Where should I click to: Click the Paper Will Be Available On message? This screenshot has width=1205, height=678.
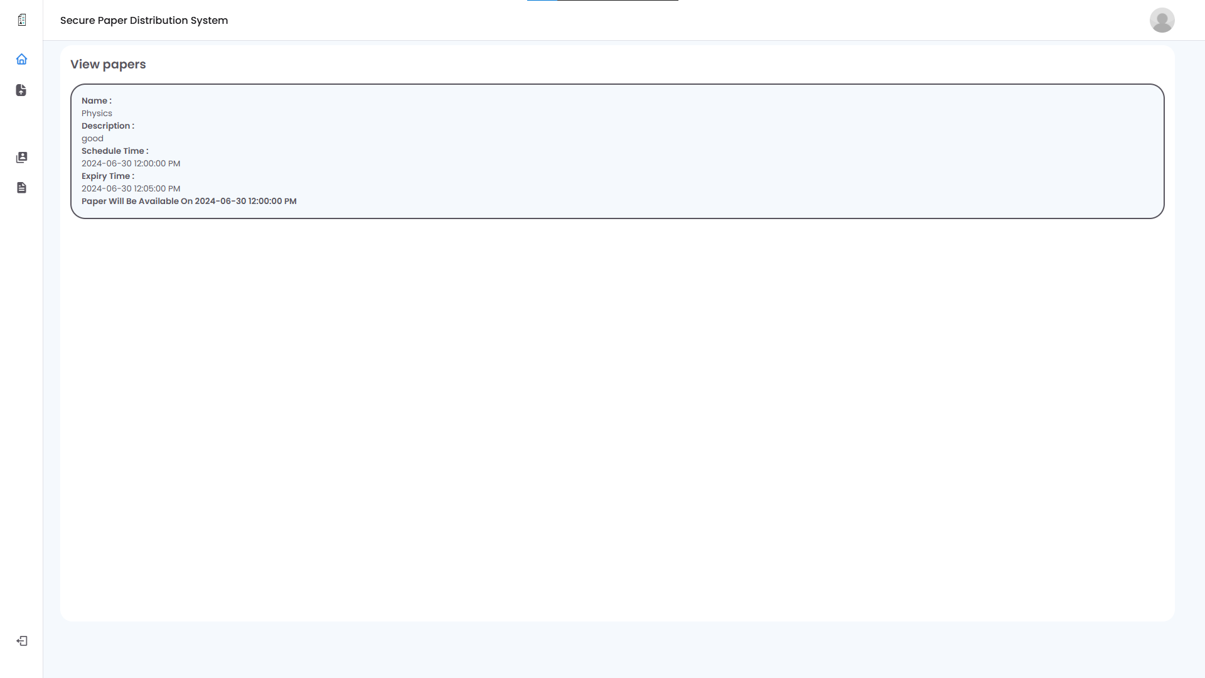pos(189,201)
